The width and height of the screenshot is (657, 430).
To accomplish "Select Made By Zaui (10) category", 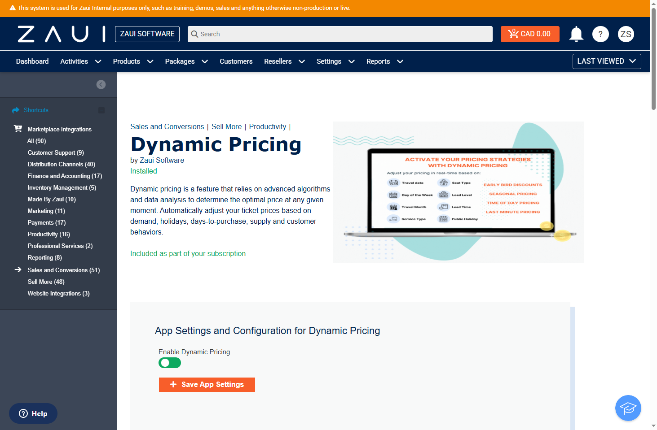I will (52, 199).
